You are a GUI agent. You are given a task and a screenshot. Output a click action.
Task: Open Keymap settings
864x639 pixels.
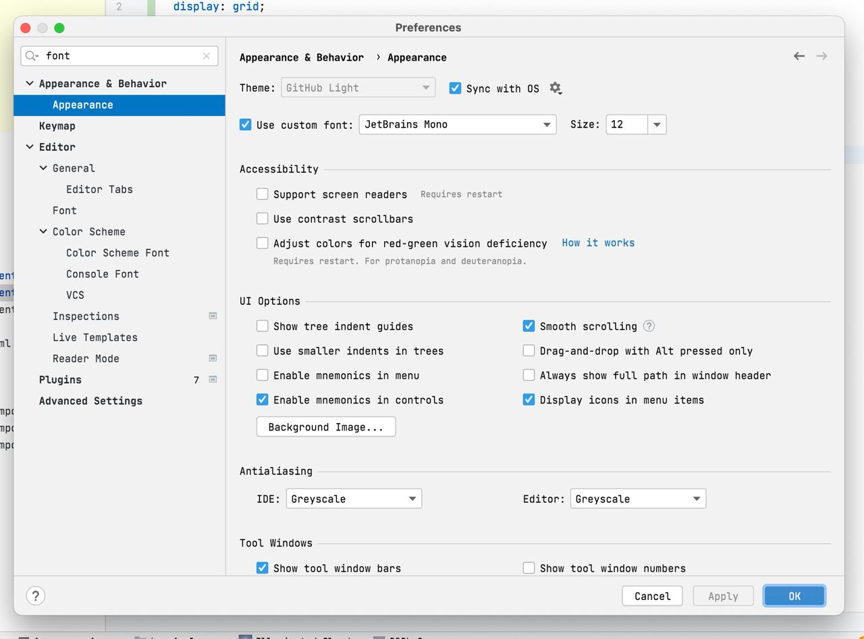[x=57, y=126]
